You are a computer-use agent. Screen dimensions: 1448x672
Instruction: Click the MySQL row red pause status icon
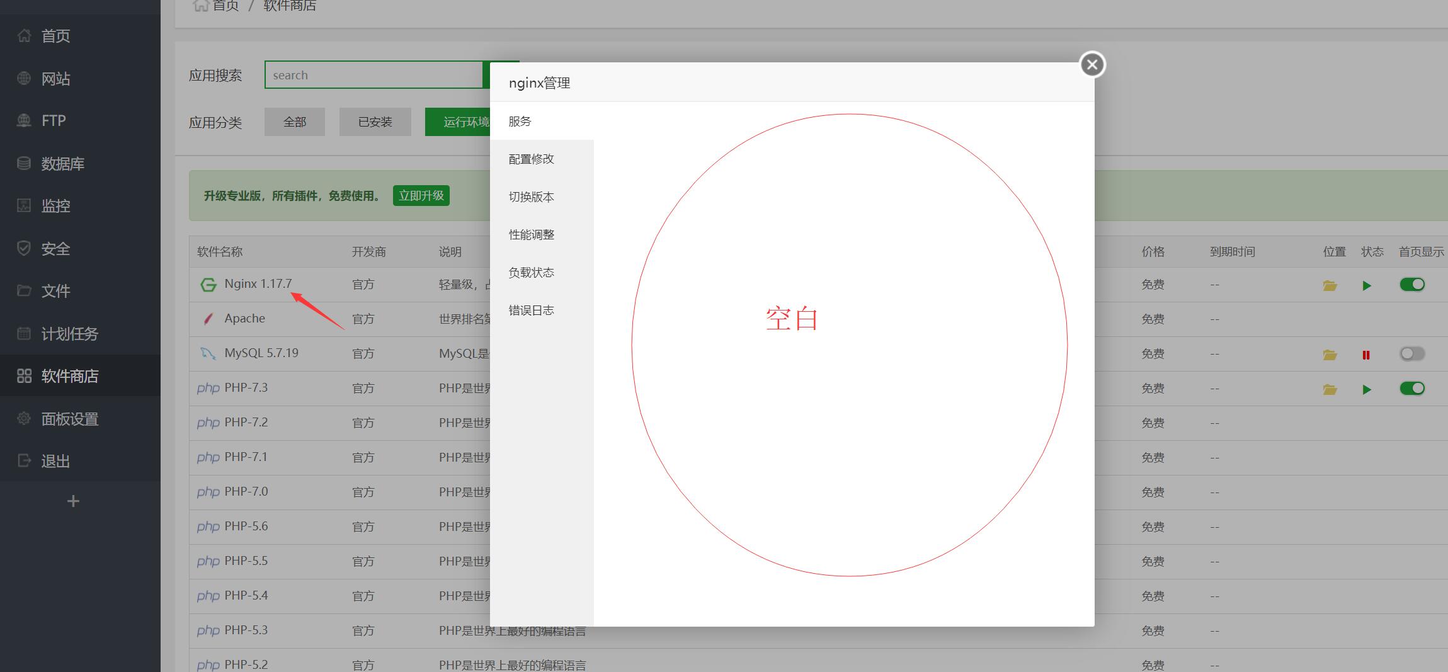(x=1366, y=355)
